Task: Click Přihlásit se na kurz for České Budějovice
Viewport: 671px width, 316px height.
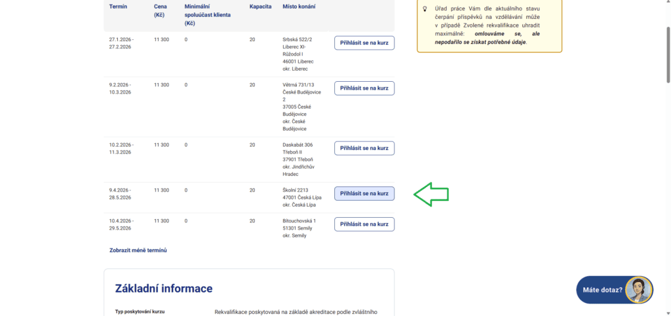Action: click(x=364, y=88)
